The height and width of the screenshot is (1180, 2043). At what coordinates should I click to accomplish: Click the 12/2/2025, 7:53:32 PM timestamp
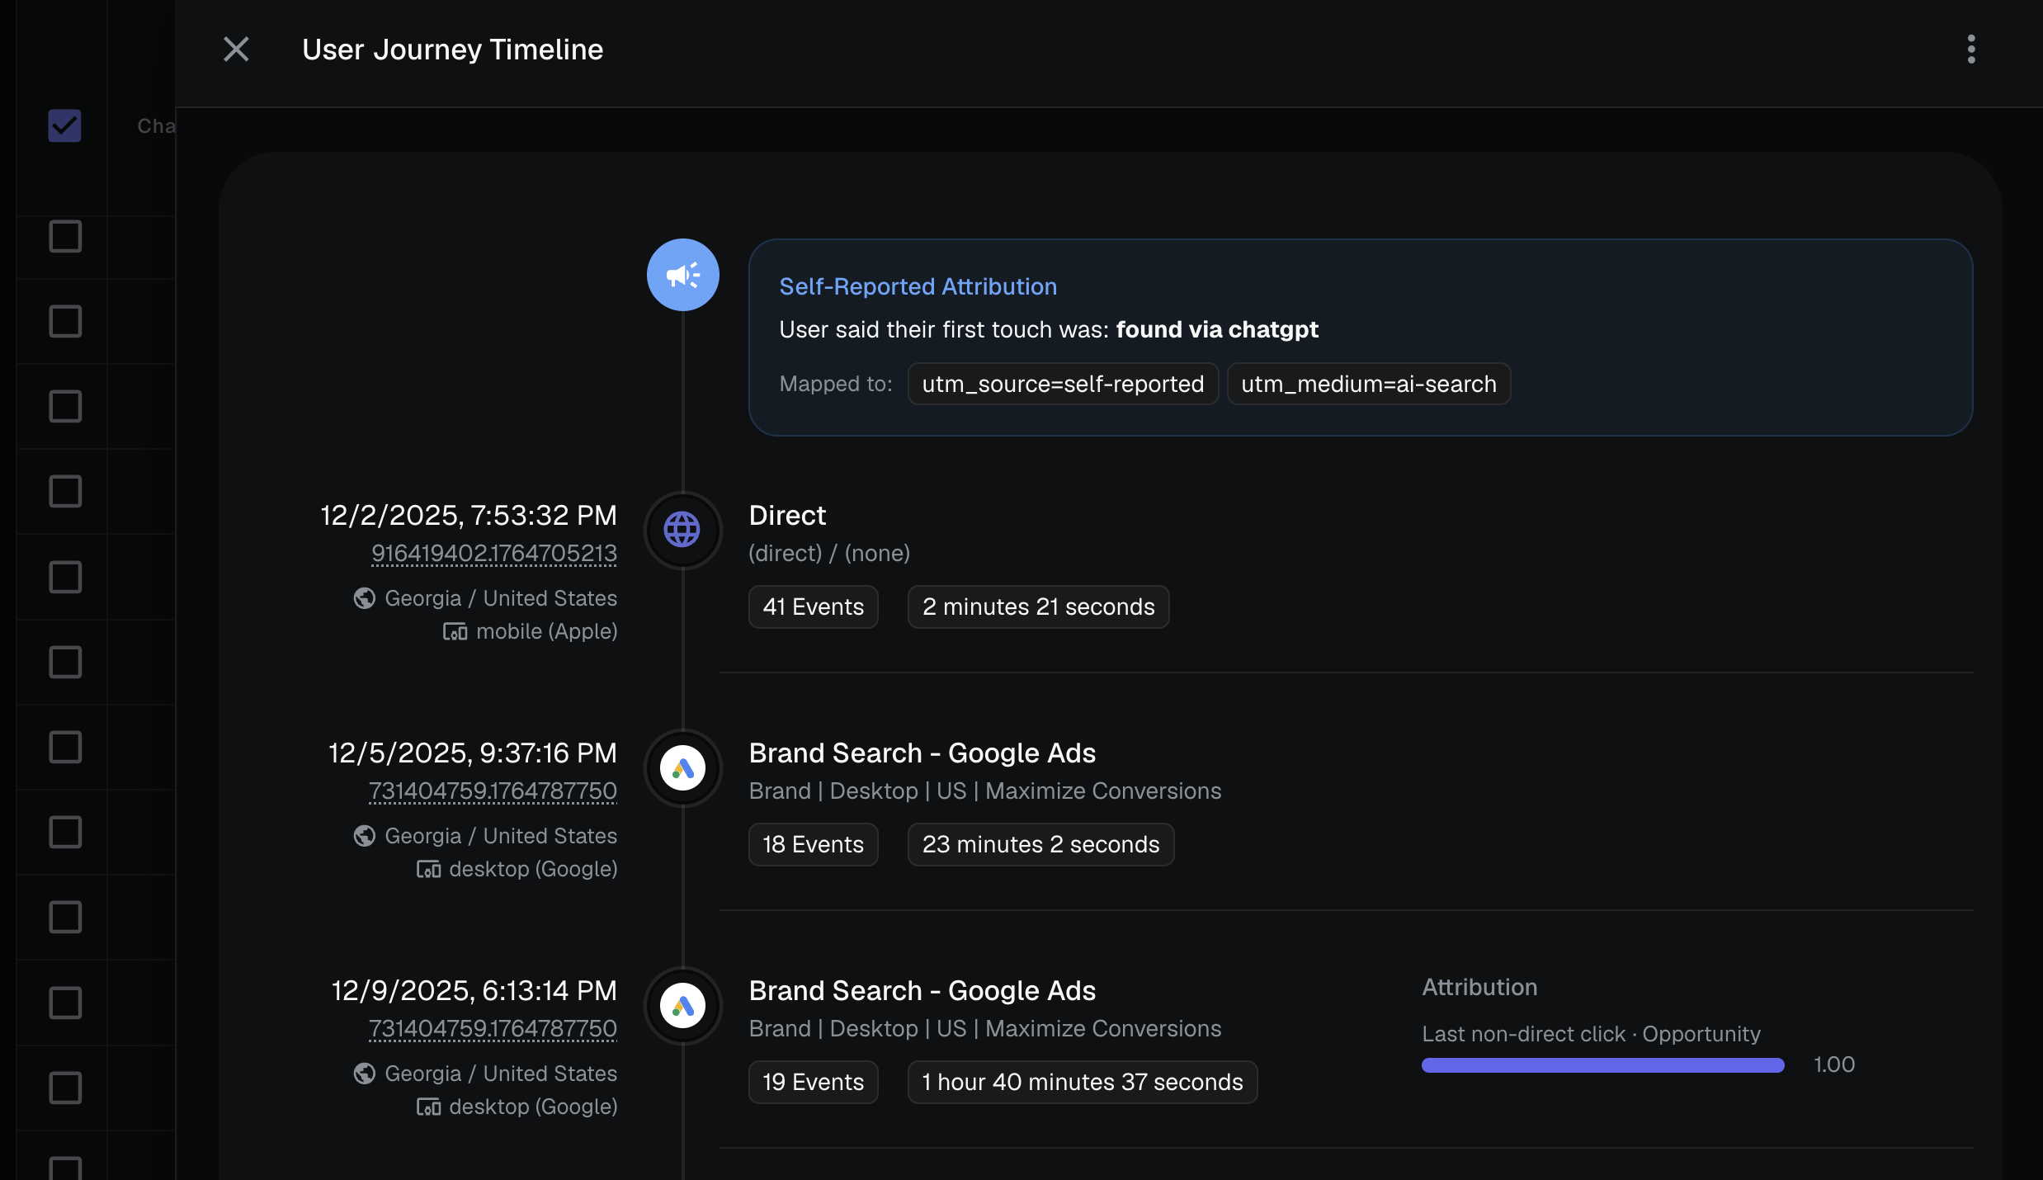[469, 515]
